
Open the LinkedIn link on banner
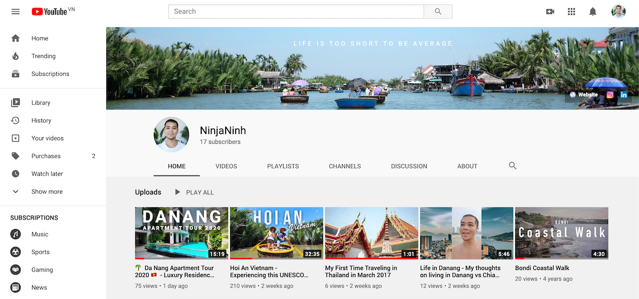(624, 94)
